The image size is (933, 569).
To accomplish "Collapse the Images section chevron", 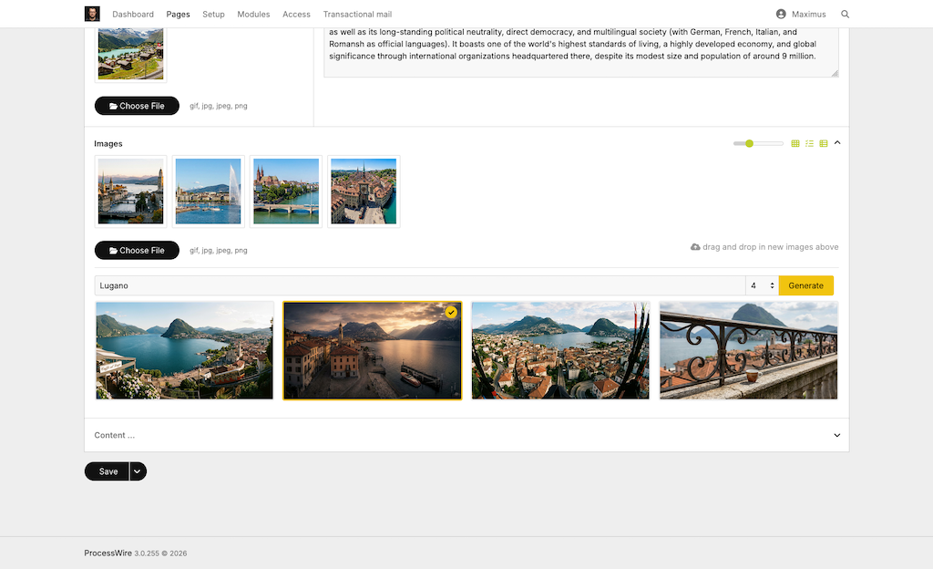I will click(837, 142).
